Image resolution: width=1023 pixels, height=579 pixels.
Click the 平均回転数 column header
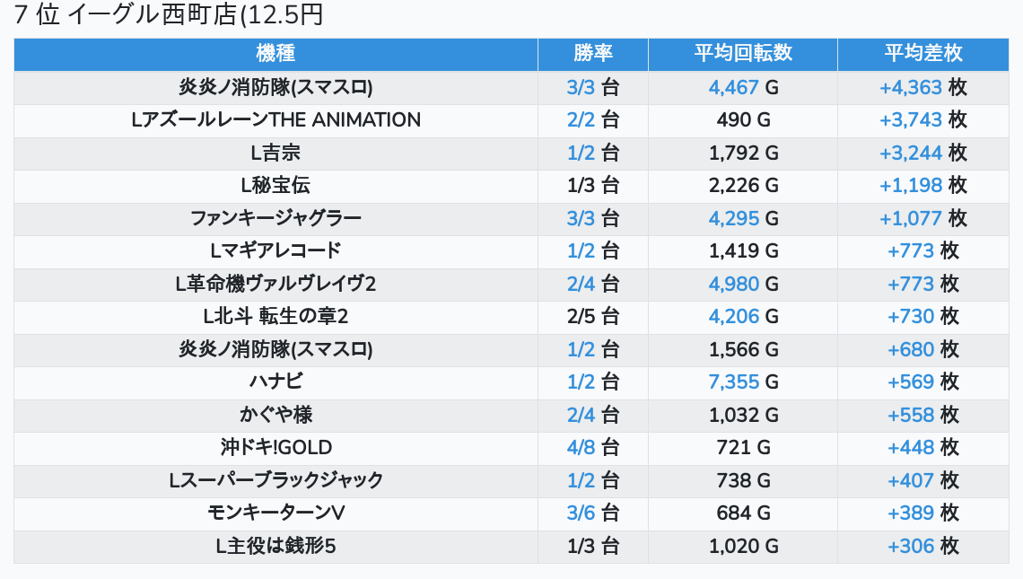[743, 54]
